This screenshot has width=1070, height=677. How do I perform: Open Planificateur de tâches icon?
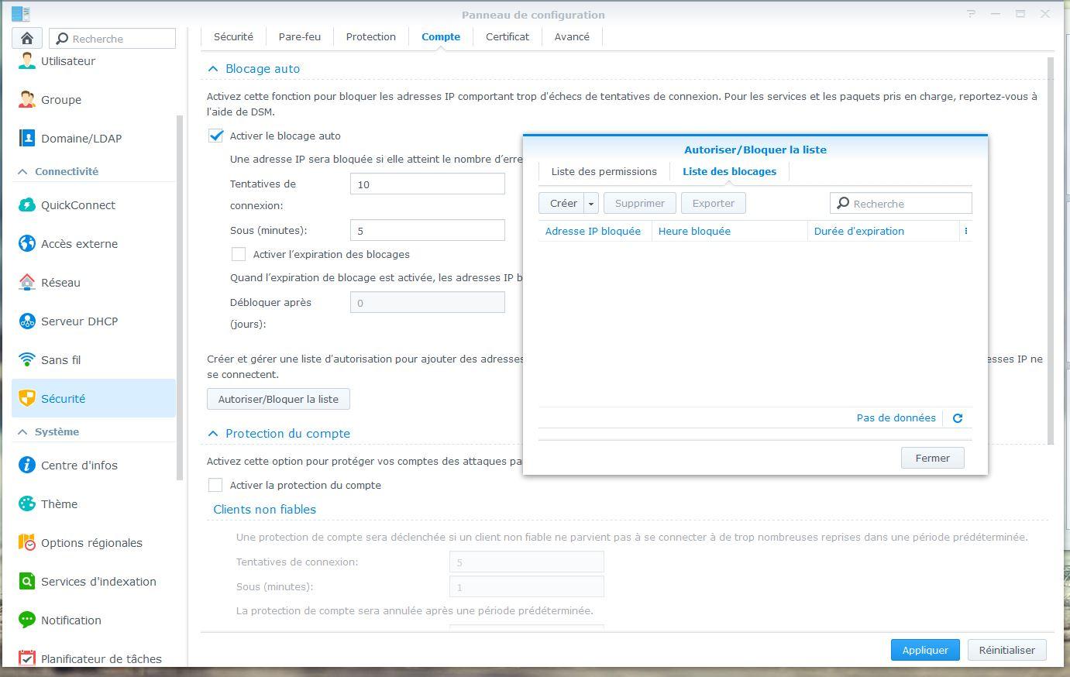tap(27, 658)
